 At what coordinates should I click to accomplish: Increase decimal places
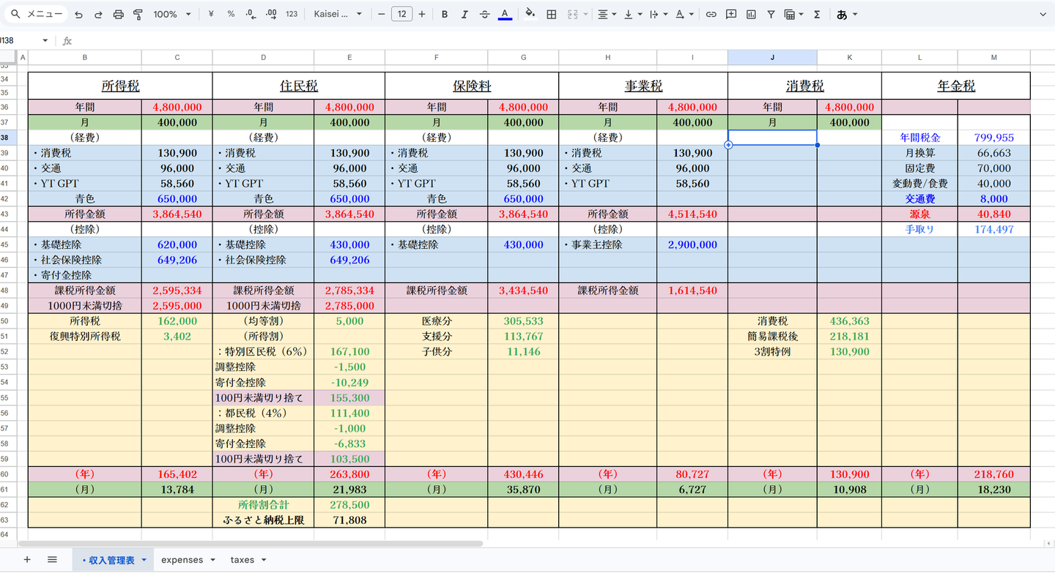coord(271,14)
